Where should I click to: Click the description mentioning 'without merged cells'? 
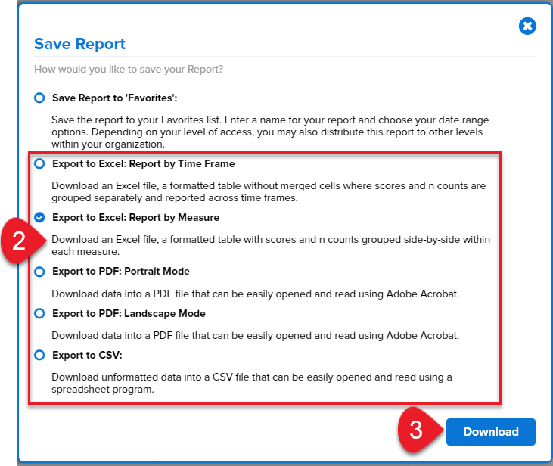point(269,192)
